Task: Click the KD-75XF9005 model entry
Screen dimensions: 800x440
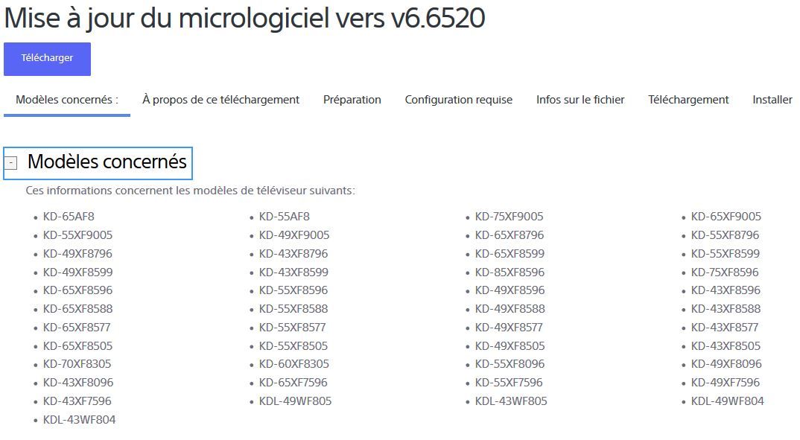Action: click(509, 217)
